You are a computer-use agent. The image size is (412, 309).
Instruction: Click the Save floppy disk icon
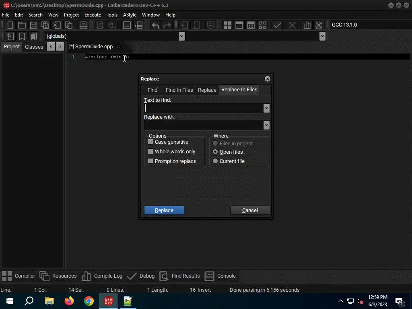tap(33, 25)
